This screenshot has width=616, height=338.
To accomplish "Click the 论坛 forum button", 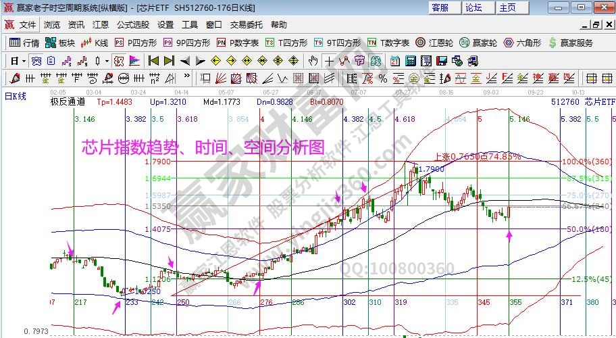I will click(473, 7).
